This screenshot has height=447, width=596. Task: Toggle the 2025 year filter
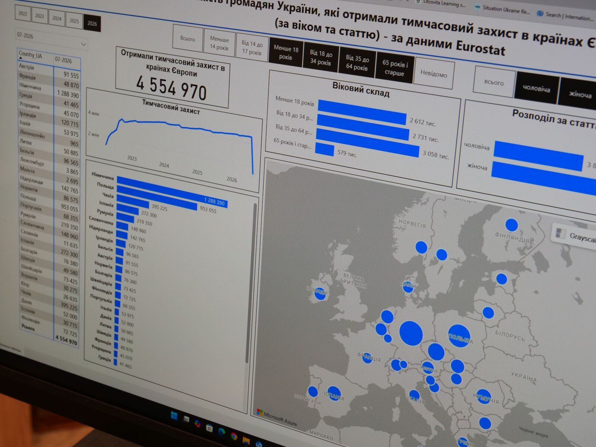[74, 21]
